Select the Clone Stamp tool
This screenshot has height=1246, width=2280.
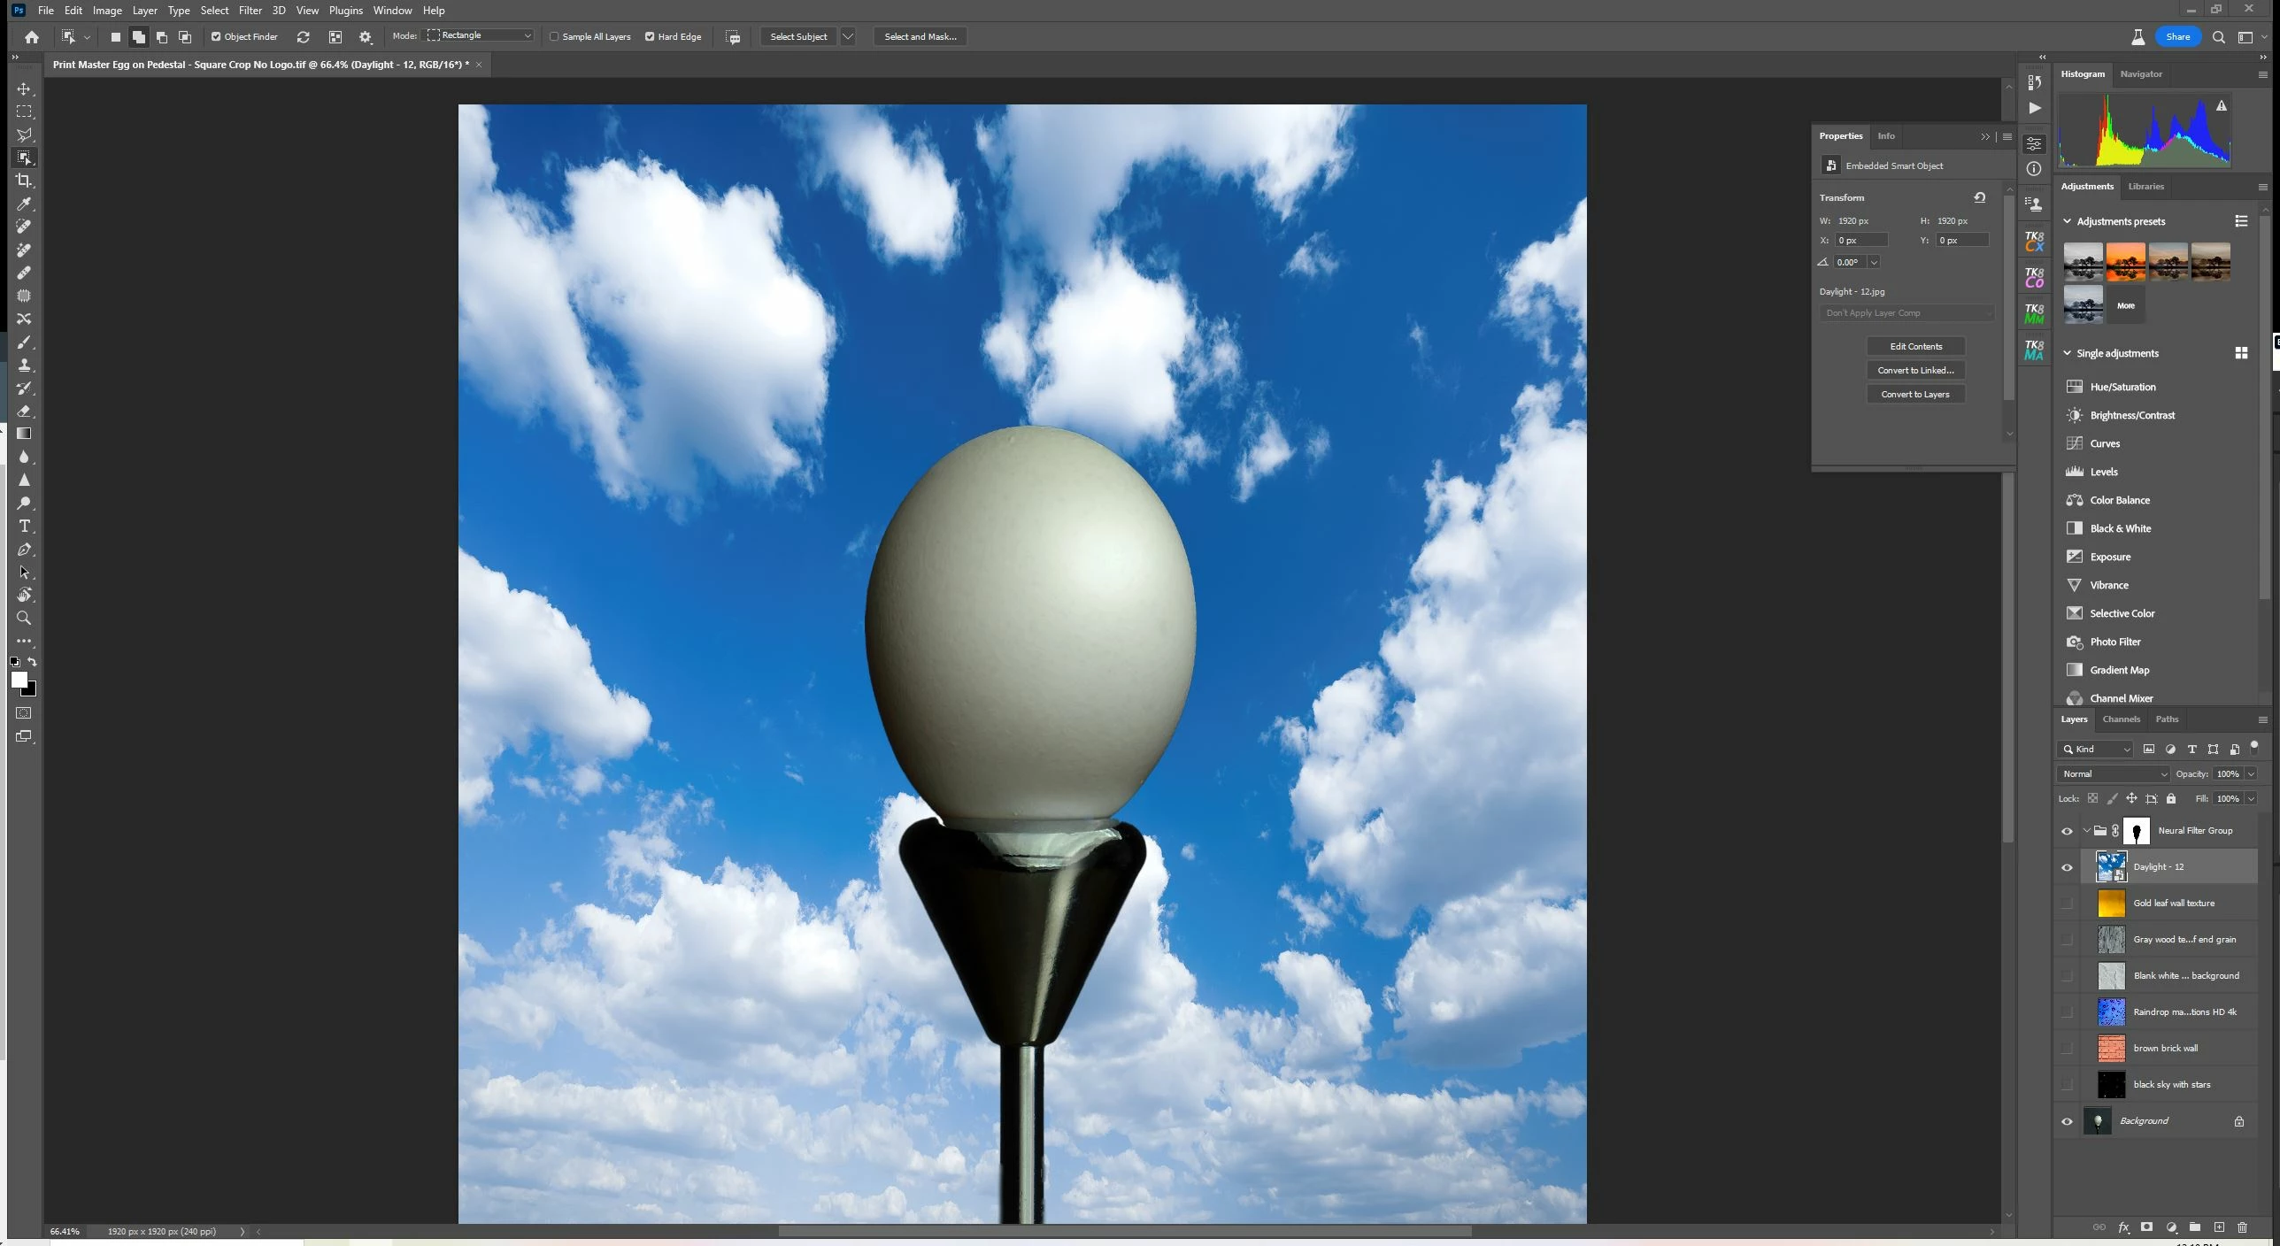tap(24, 365)
